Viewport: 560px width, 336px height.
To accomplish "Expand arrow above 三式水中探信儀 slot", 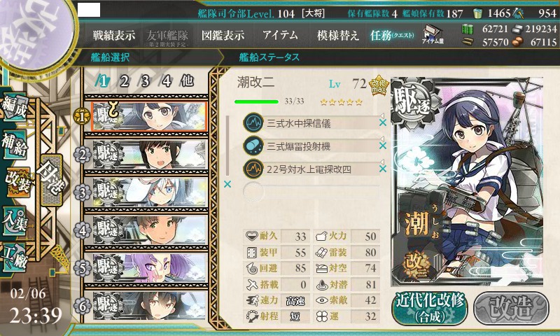I will coord(381,115).
